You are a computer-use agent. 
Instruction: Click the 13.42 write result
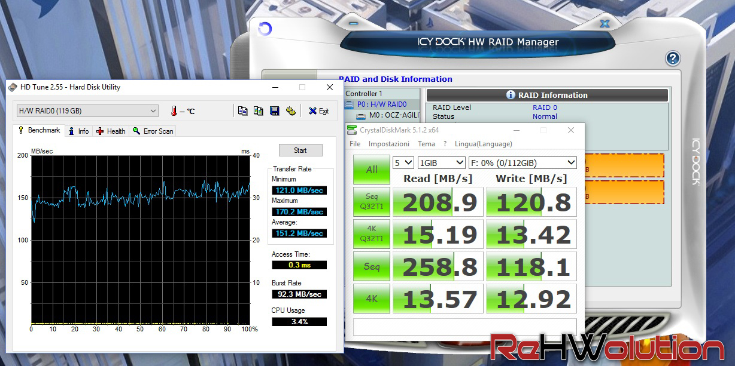[x=531, y=234]
